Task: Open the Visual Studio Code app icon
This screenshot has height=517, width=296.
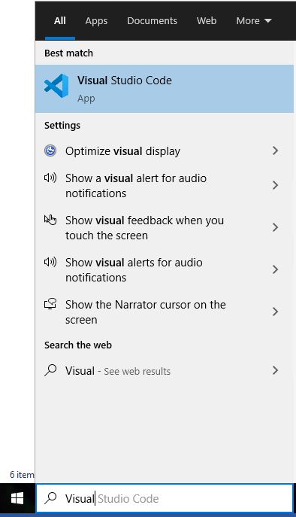Action: 56,86
